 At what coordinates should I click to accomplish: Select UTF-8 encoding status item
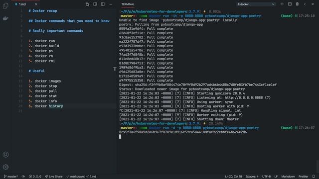click(266, 177)
